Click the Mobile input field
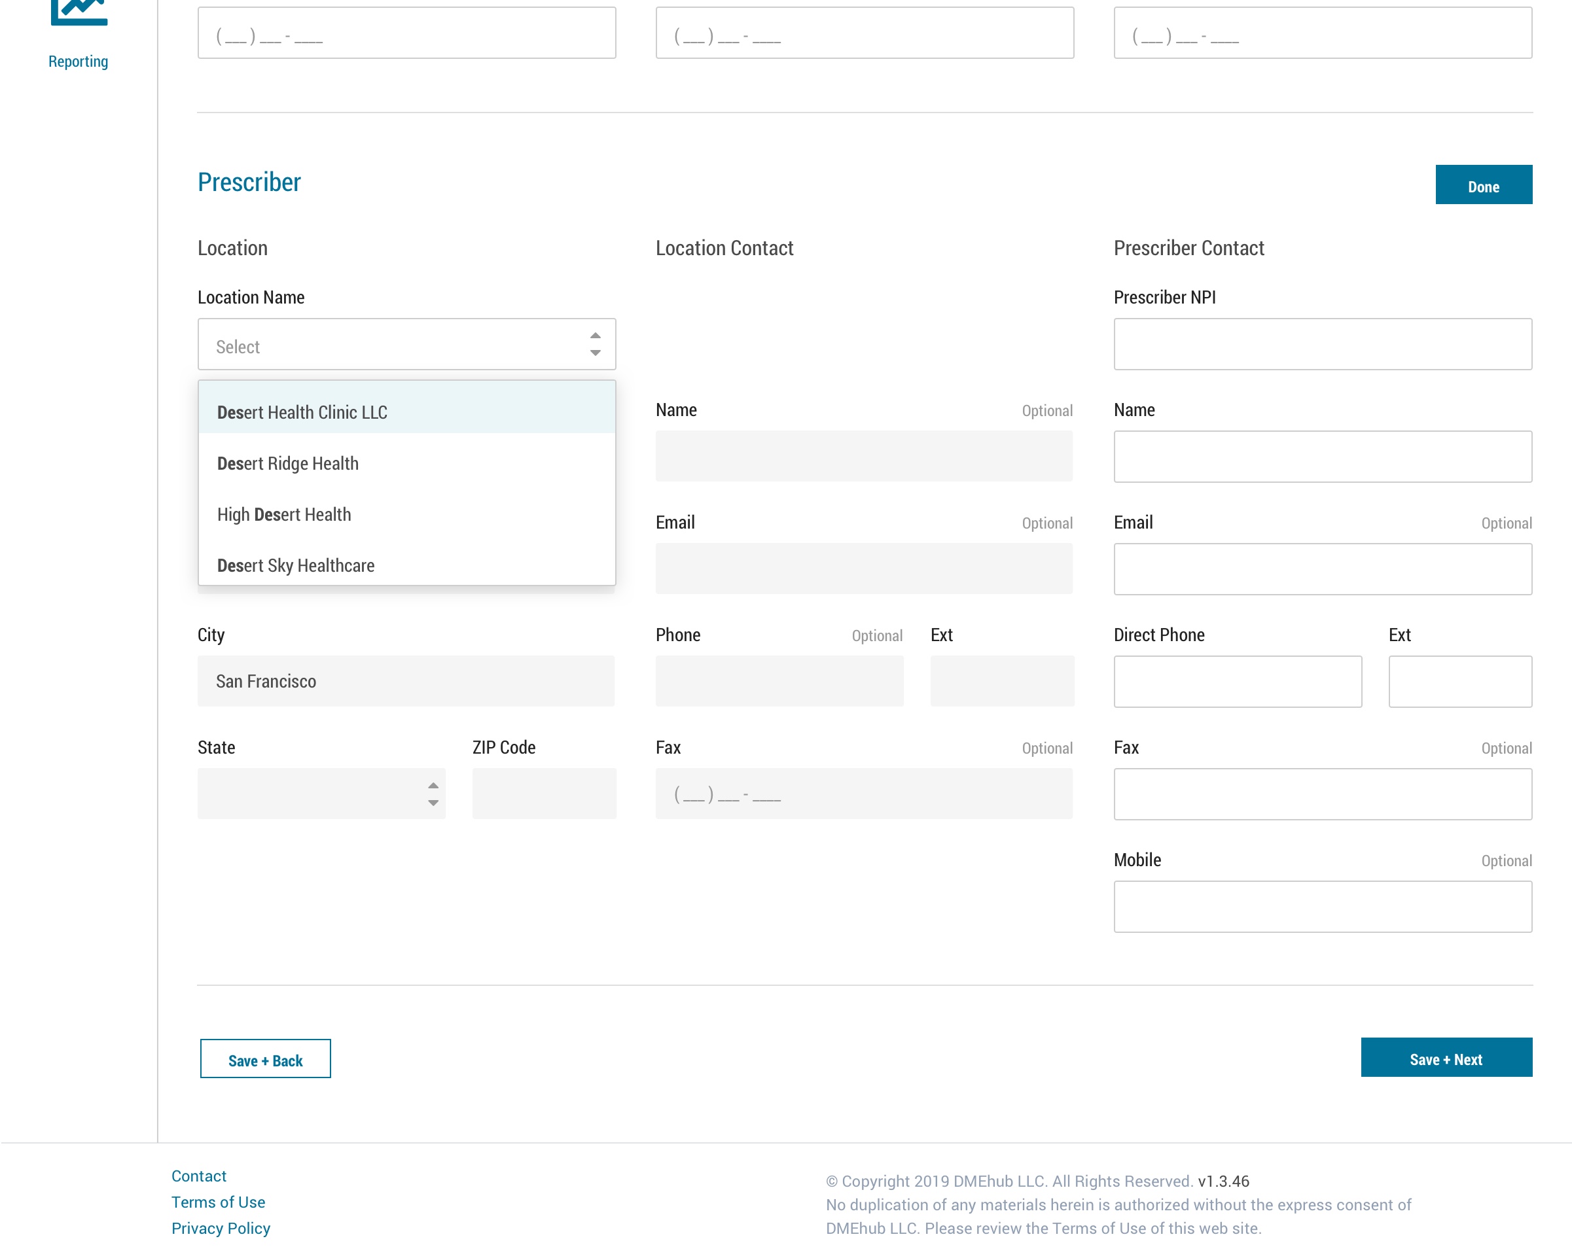Screen dimensions: 1572x1260 [x=1322, y=907]
